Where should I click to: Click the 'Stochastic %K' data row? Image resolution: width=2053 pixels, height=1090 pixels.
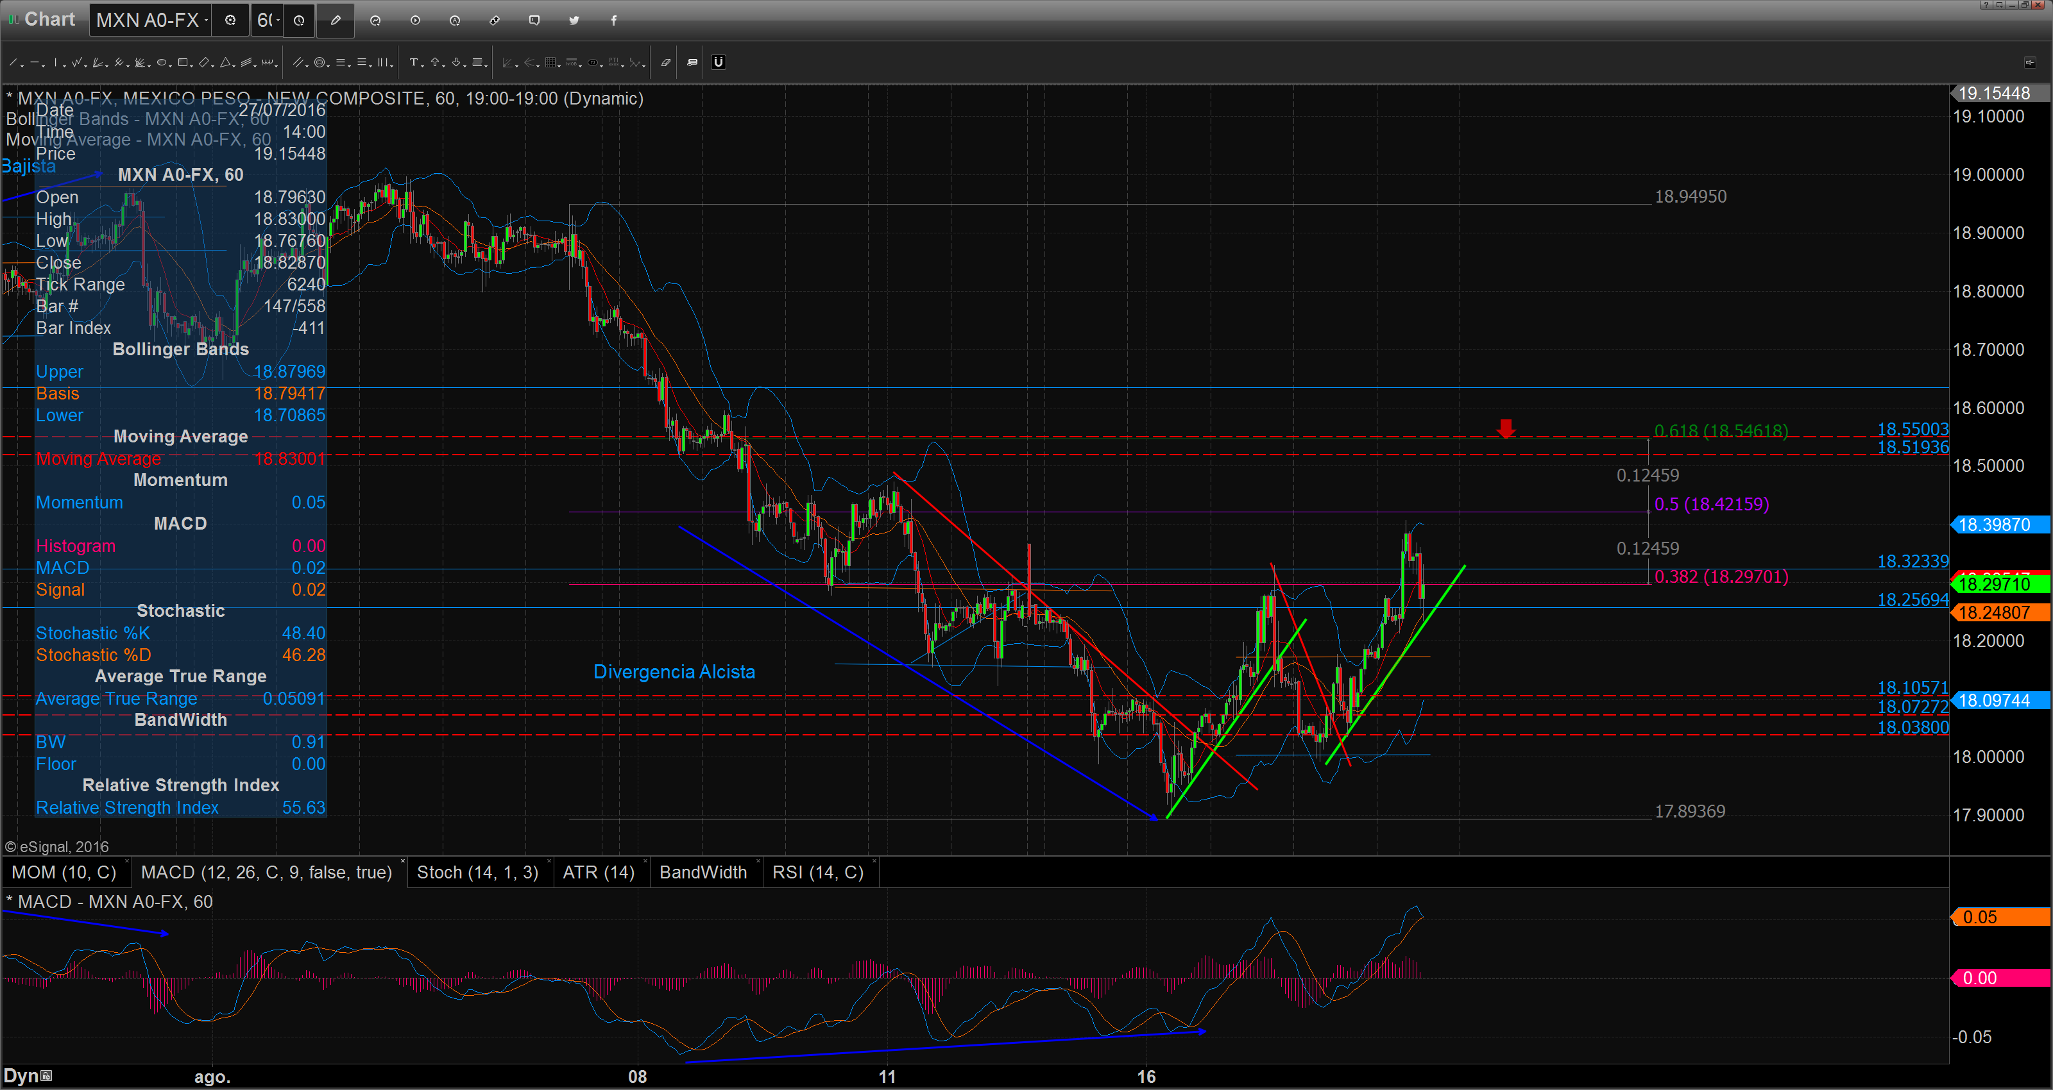[181, 633]
